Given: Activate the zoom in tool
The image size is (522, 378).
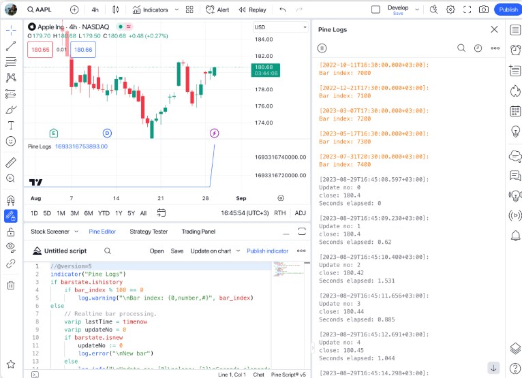Looking at the screenshot, I should (11, 178).
